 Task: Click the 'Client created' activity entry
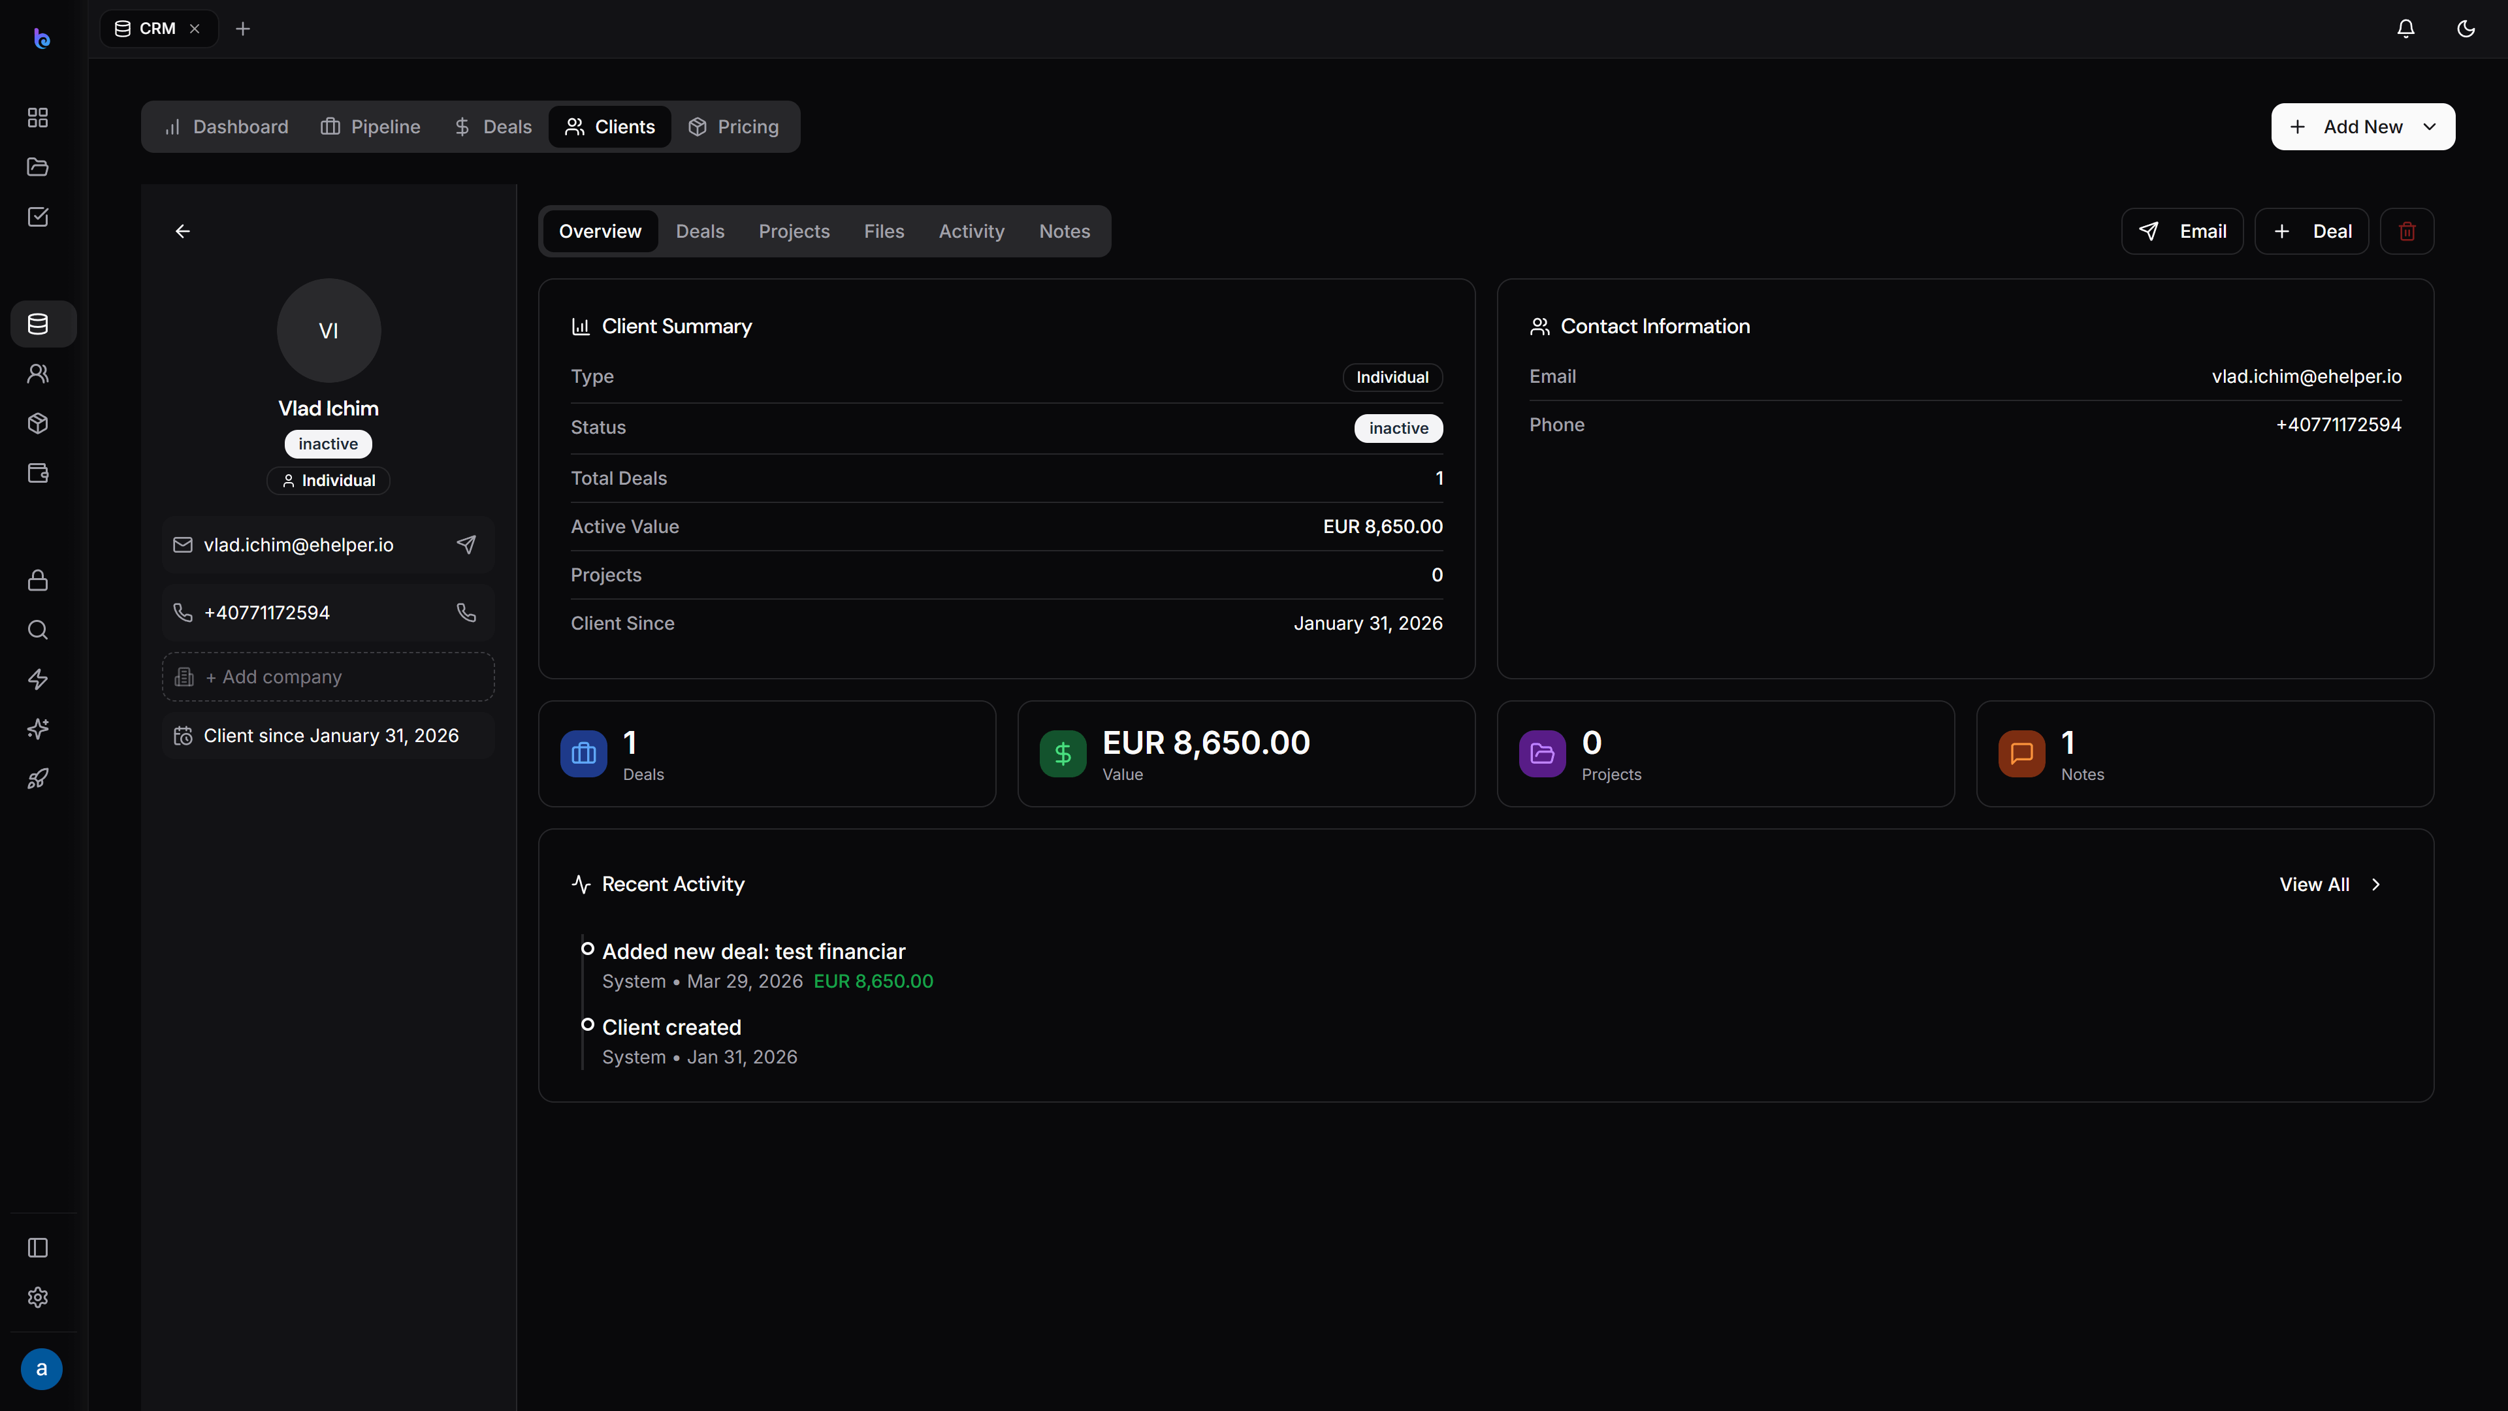tap(672, 1028)
